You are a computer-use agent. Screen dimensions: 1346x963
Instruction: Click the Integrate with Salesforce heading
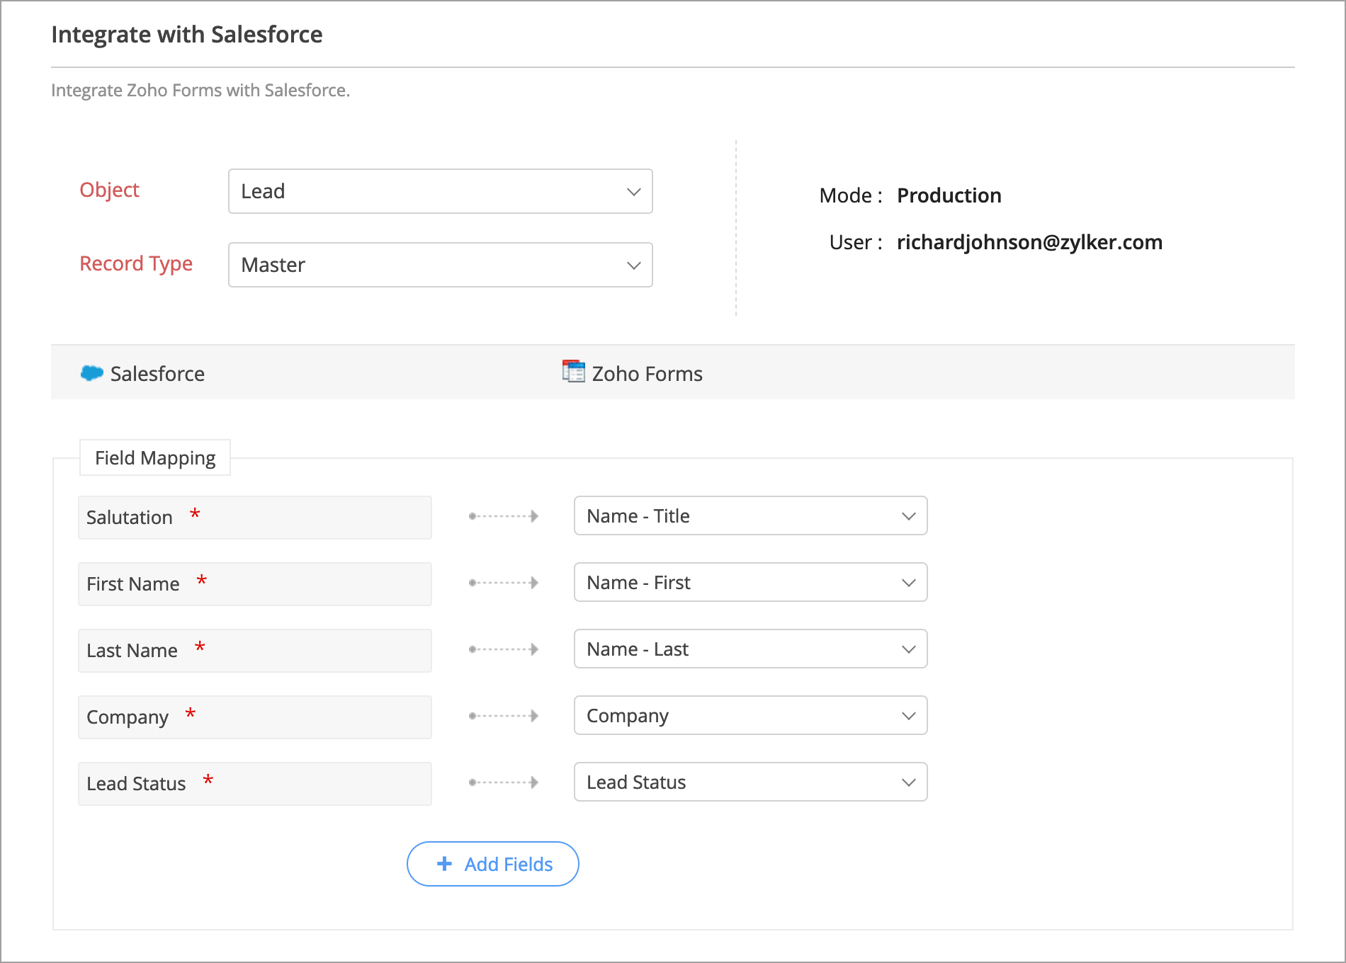pyautogui.click(x=187, y=35)
